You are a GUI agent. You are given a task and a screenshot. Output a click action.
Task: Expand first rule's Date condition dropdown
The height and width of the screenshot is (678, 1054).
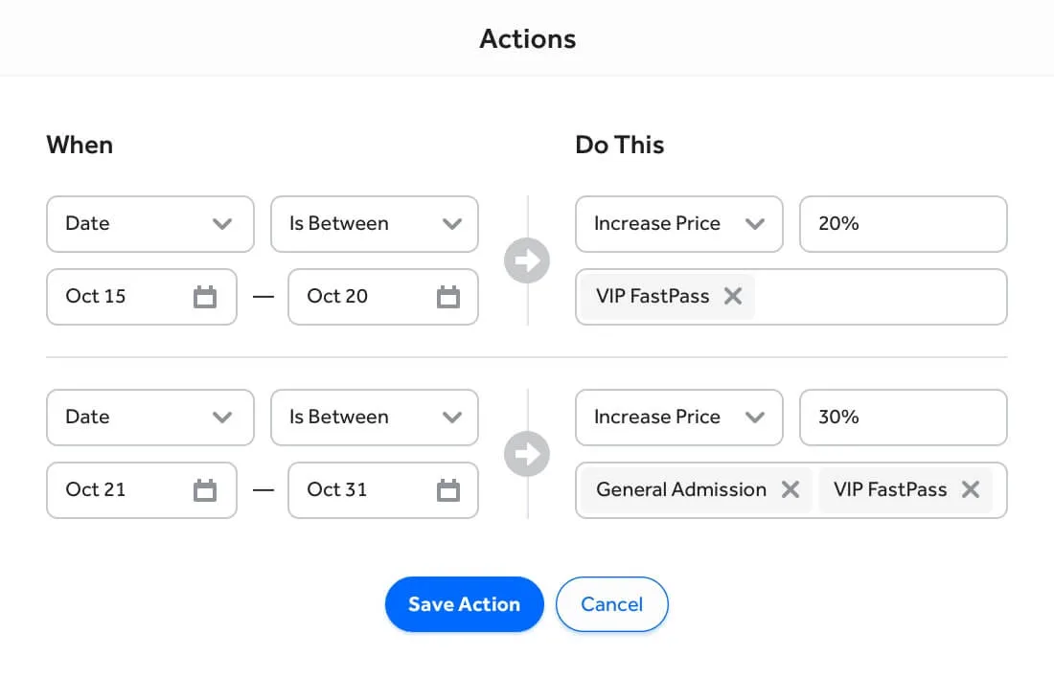click(x=149, y=224)
